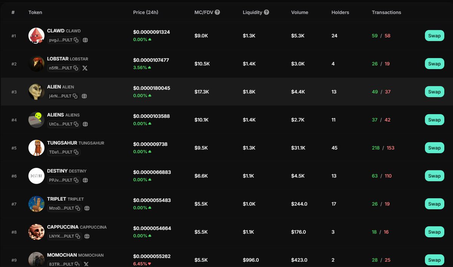Copy the ALIENS UtCs...PULT address
This screenshot has width=453, height=267.
[76, 124]
